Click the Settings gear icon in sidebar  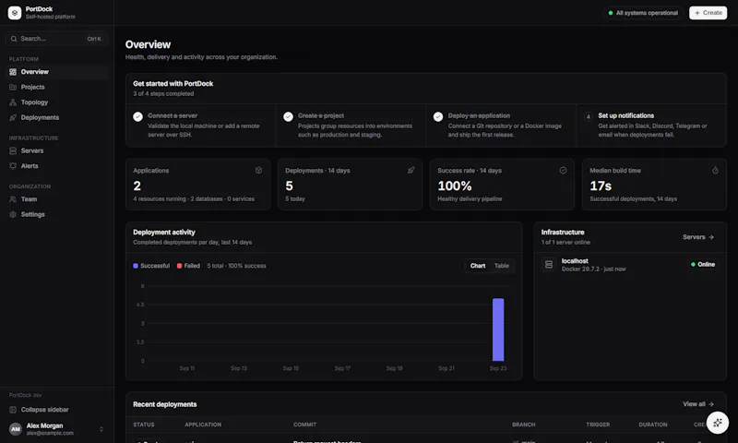click(13, 214)
